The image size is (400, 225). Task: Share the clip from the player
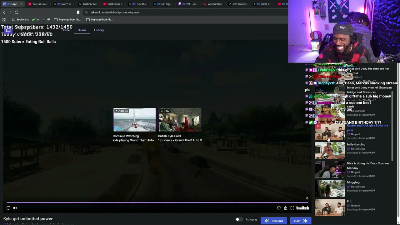[x=286, y=208]
